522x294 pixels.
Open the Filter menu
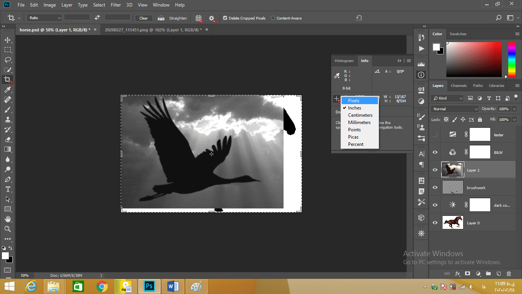116,5
